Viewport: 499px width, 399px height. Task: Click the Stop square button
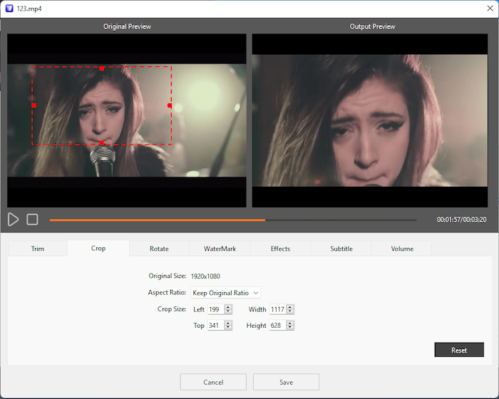click(x=32, y=219)
